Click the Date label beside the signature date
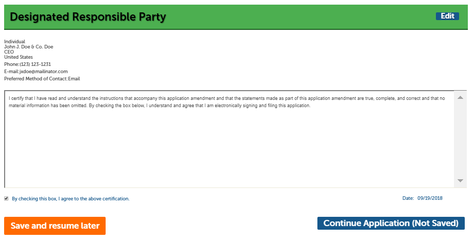 (x=408, y=198)
